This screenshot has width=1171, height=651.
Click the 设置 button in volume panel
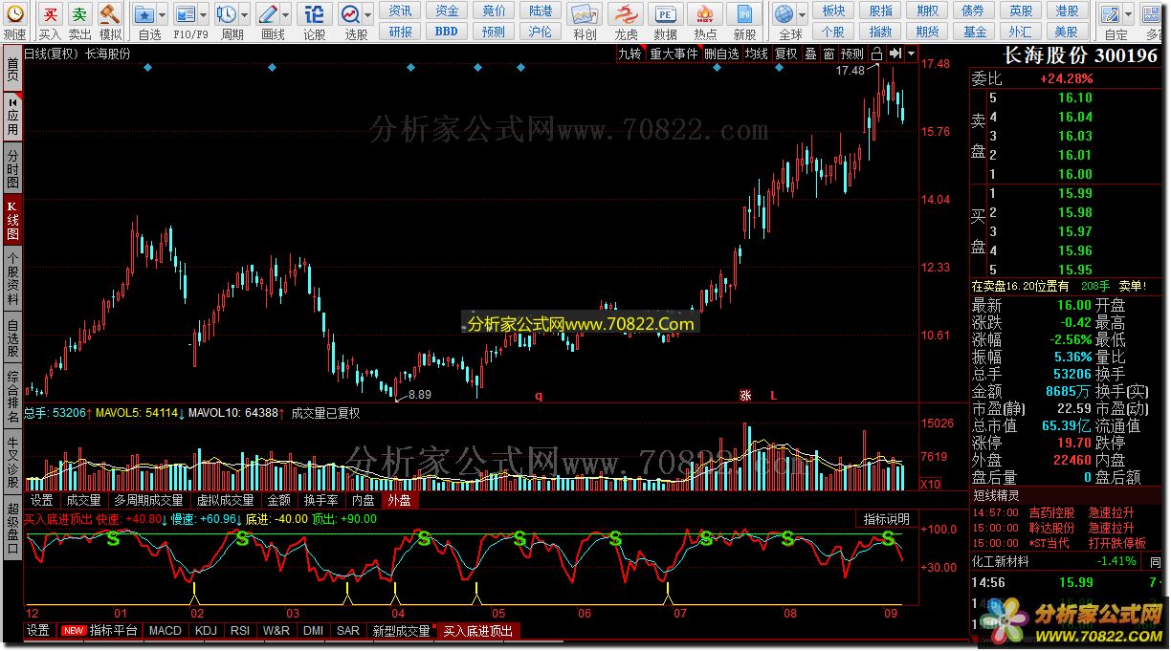click(40, 500)
